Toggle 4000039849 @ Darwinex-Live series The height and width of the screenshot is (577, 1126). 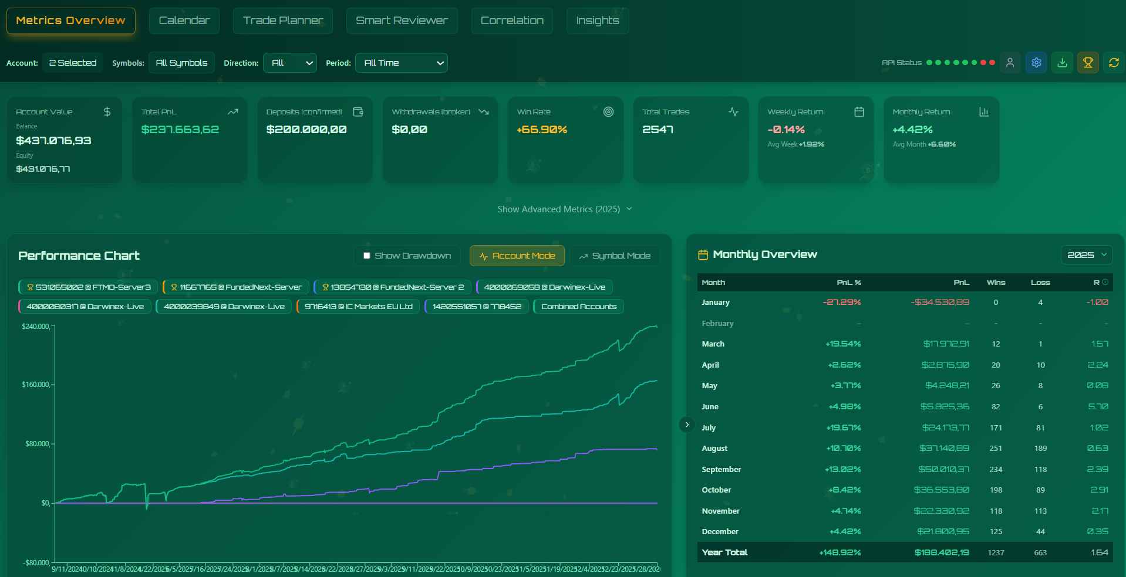click(224, 307)
